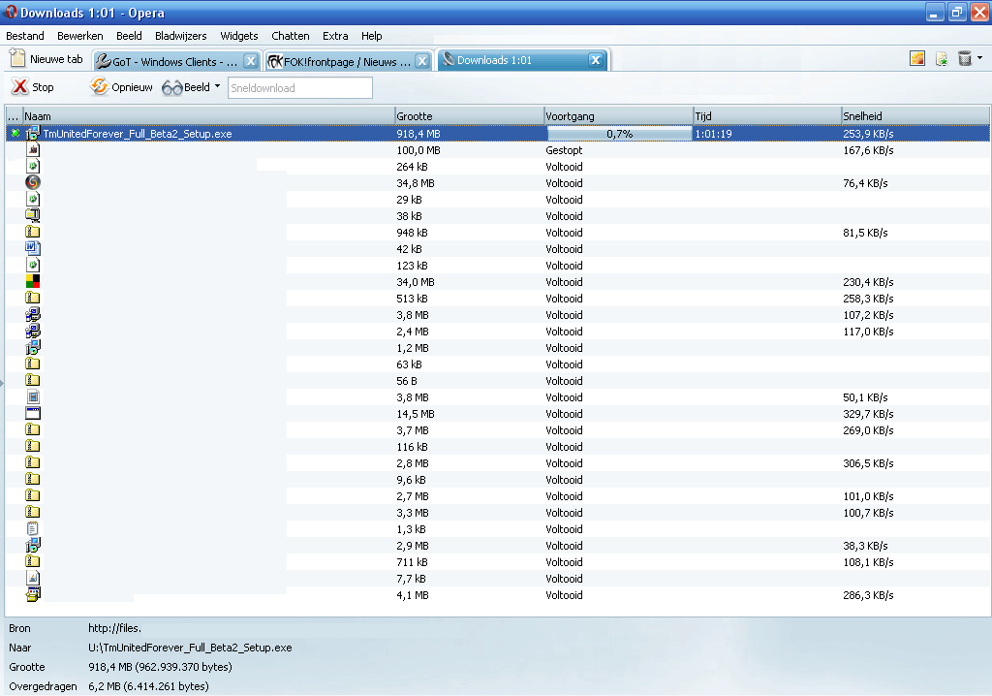This screenshot has height=696, width=992.
Task: Sort downloads by Snelheid column
Action: click(914, 116)
